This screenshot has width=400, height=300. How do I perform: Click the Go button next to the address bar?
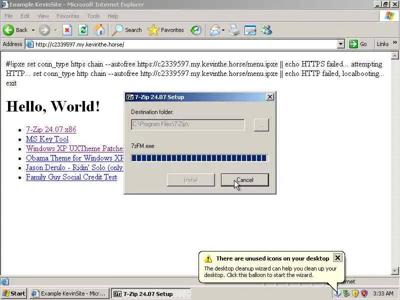click(x=358, y=44)
